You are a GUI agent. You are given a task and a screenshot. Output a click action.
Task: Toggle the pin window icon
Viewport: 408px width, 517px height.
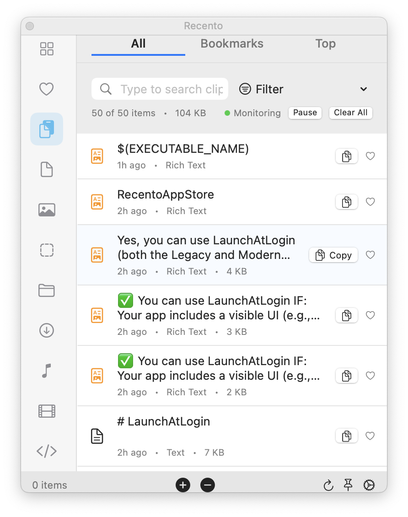(x=349, y=485)
